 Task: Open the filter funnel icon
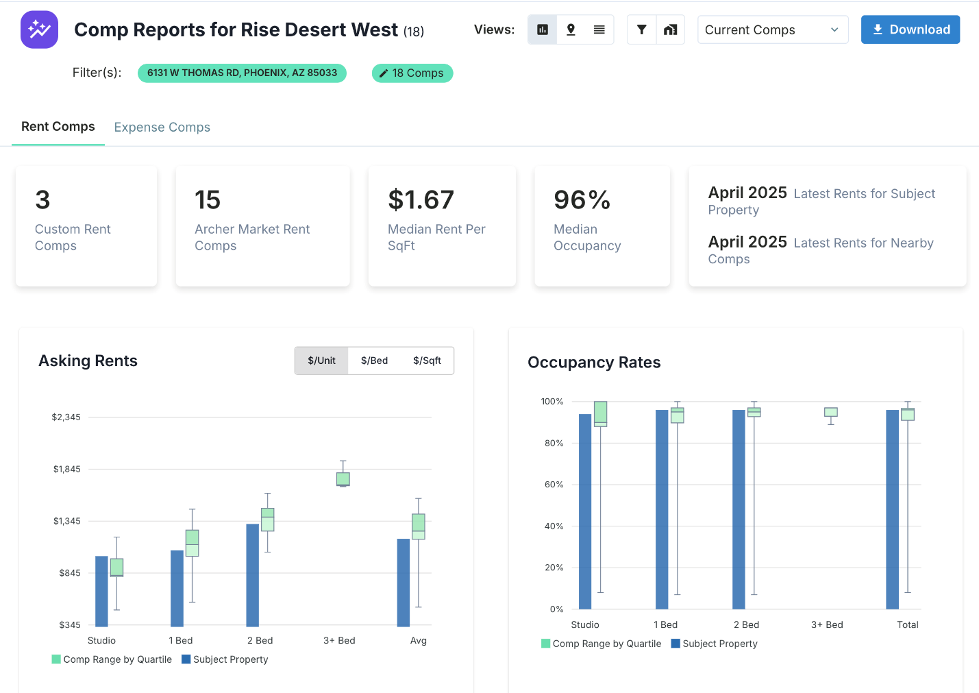click(x=641, y=29)
